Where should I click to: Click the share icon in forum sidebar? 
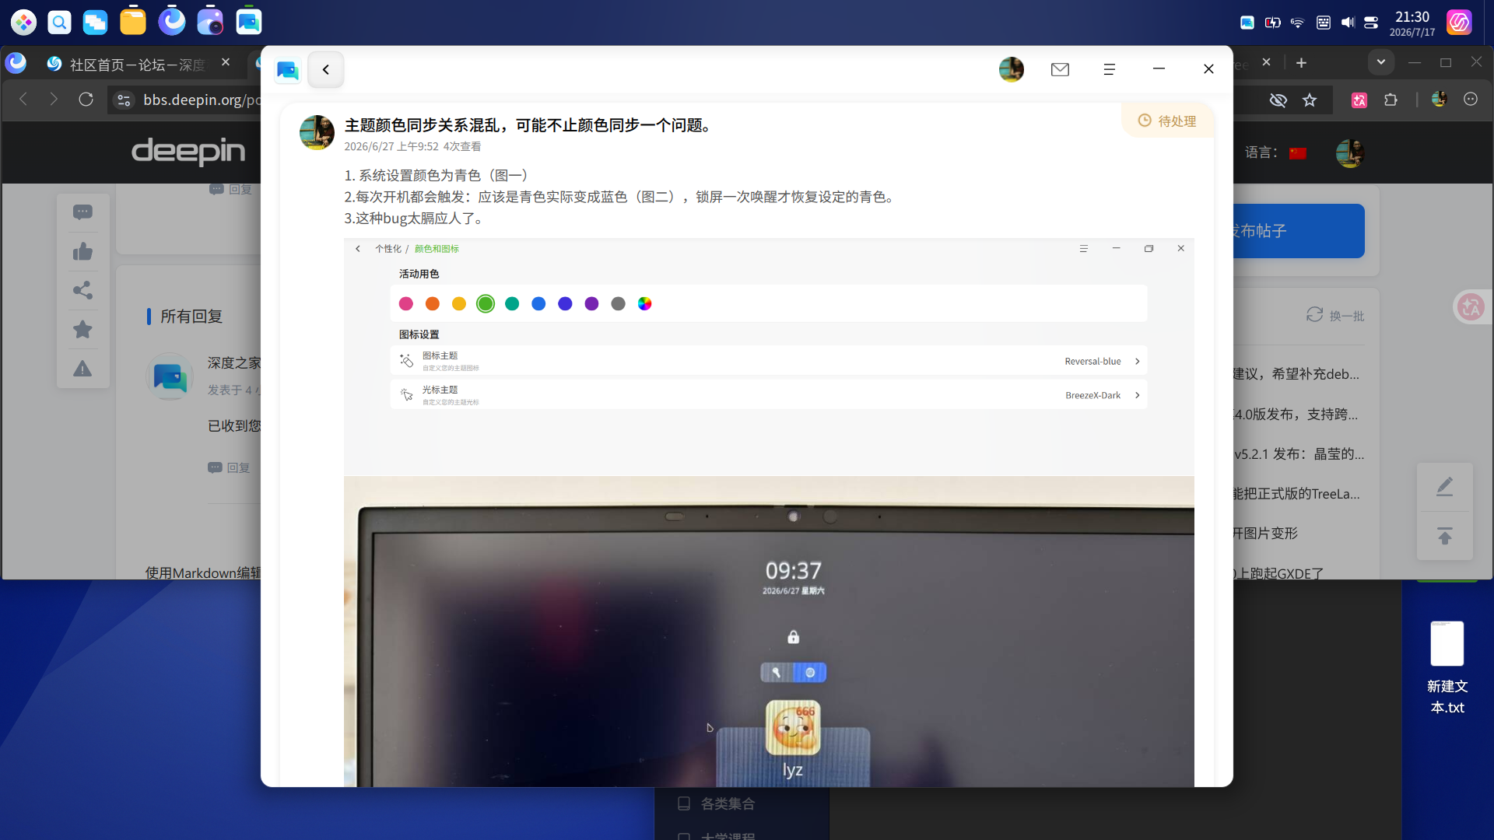pos(82,290)
